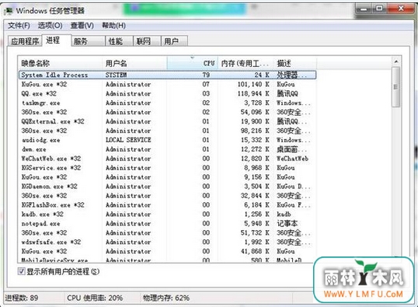Click the scrollbar up arrow
This screenshot has height=307, width=418.
pos(396,61)
